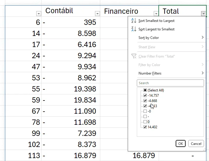
Task: Select the cell with value 7.239
Action: tap(71, 133)
